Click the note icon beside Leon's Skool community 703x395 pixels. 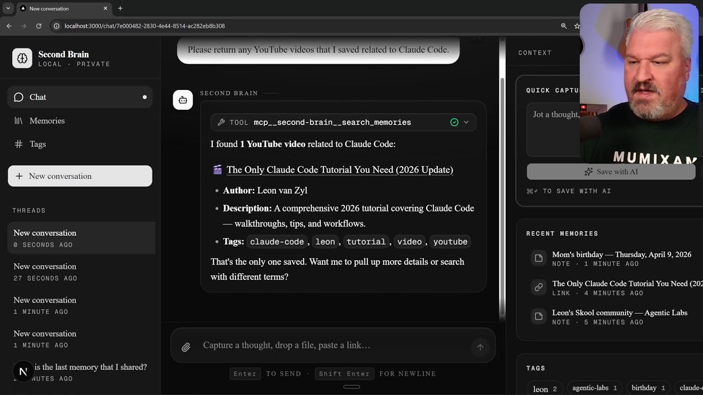539,316
